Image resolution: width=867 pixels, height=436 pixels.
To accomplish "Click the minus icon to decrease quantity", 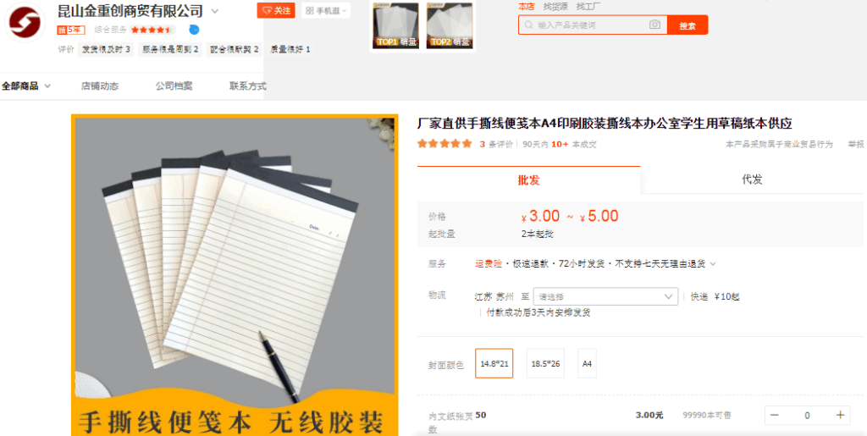I will point(775,415).
